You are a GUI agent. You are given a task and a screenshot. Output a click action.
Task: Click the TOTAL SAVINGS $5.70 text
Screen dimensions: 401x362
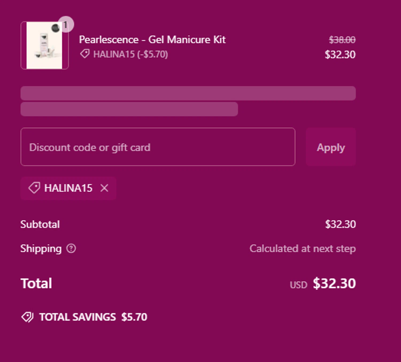tap(93, 317)
